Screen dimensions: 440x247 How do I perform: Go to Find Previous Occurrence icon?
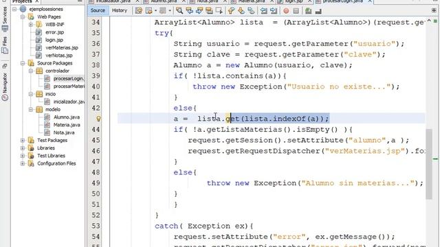tap(190, 11)
